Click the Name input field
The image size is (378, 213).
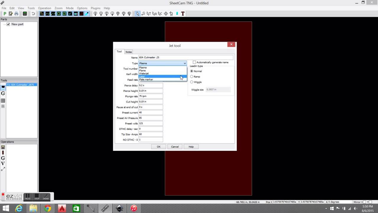click(186, 57)
